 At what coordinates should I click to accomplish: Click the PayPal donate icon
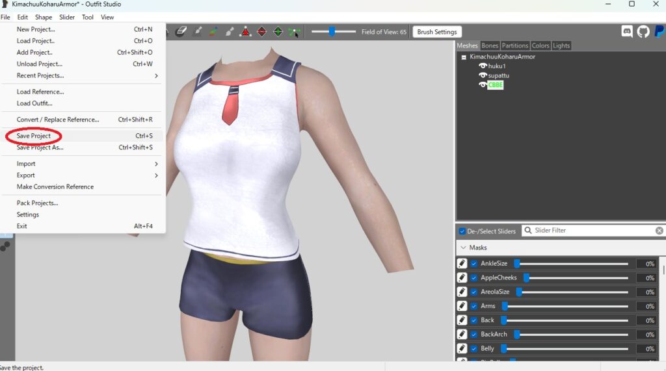point(658,31)
